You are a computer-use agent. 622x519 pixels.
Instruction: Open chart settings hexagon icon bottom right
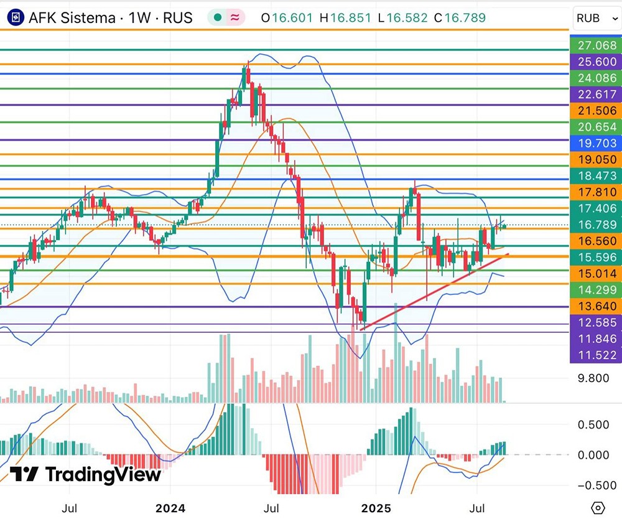[x=598, y=508]
